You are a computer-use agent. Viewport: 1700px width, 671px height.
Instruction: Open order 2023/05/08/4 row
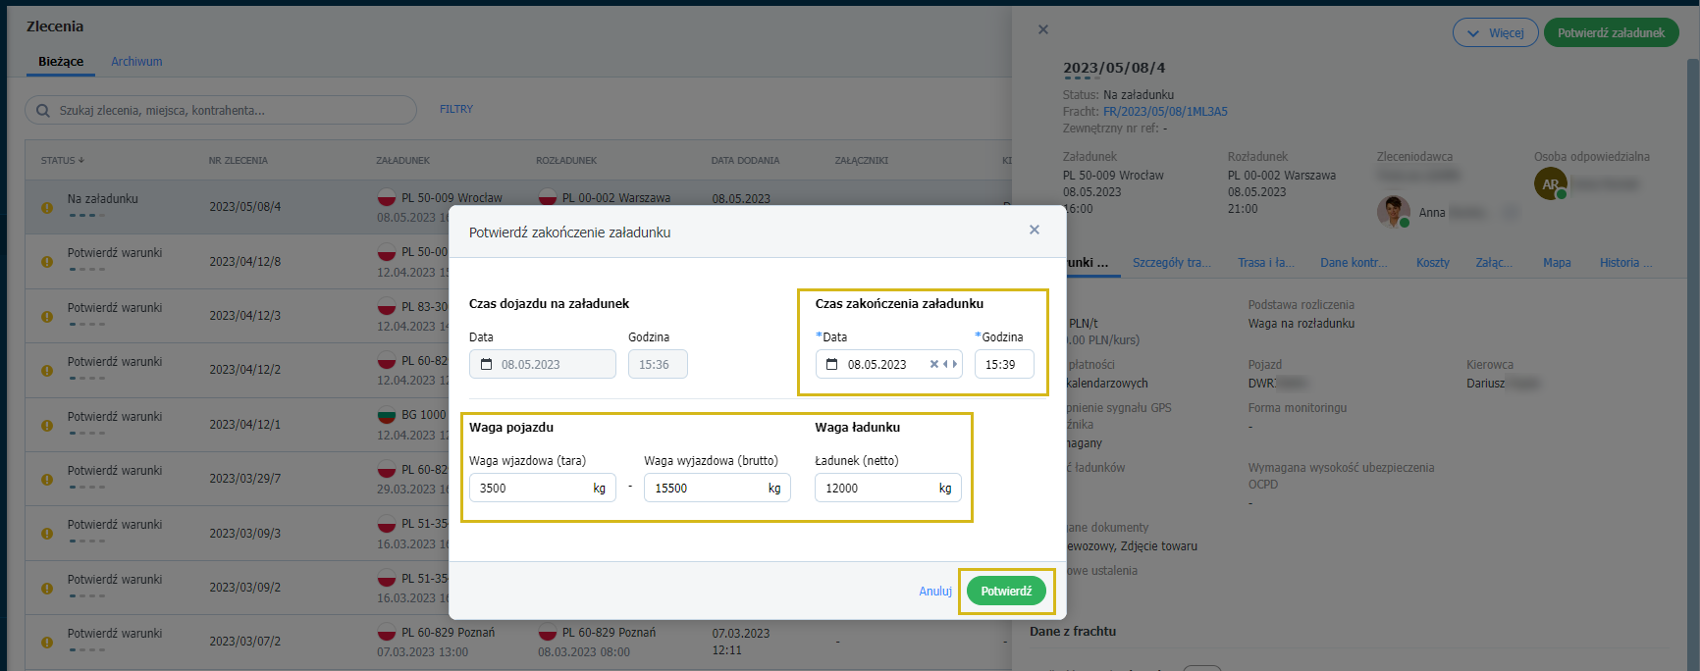pyautogui.click(x=245, y=207)
